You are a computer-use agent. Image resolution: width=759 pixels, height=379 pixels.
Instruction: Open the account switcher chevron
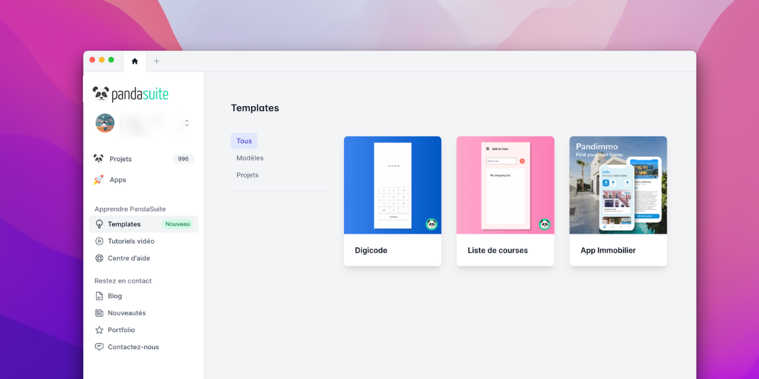[x=186, y=124]
